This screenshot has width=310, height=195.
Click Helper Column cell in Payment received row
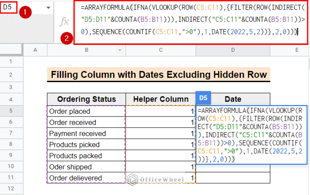click(161, 134)
